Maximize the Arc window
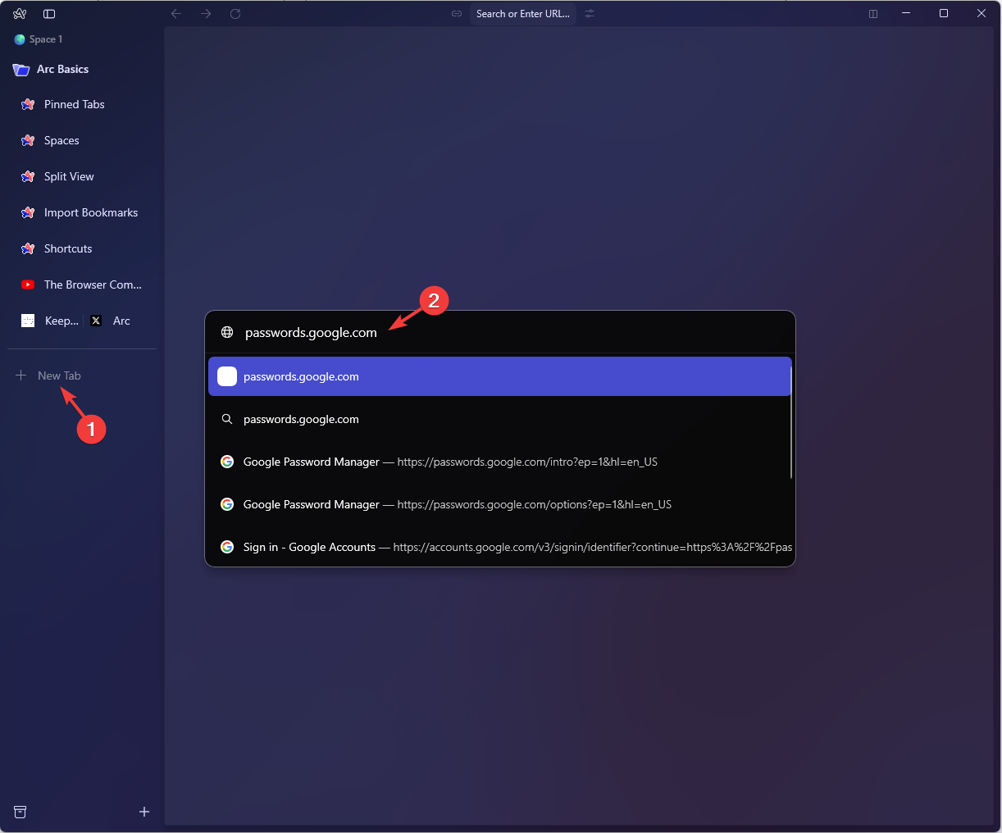 pos(944,13)
